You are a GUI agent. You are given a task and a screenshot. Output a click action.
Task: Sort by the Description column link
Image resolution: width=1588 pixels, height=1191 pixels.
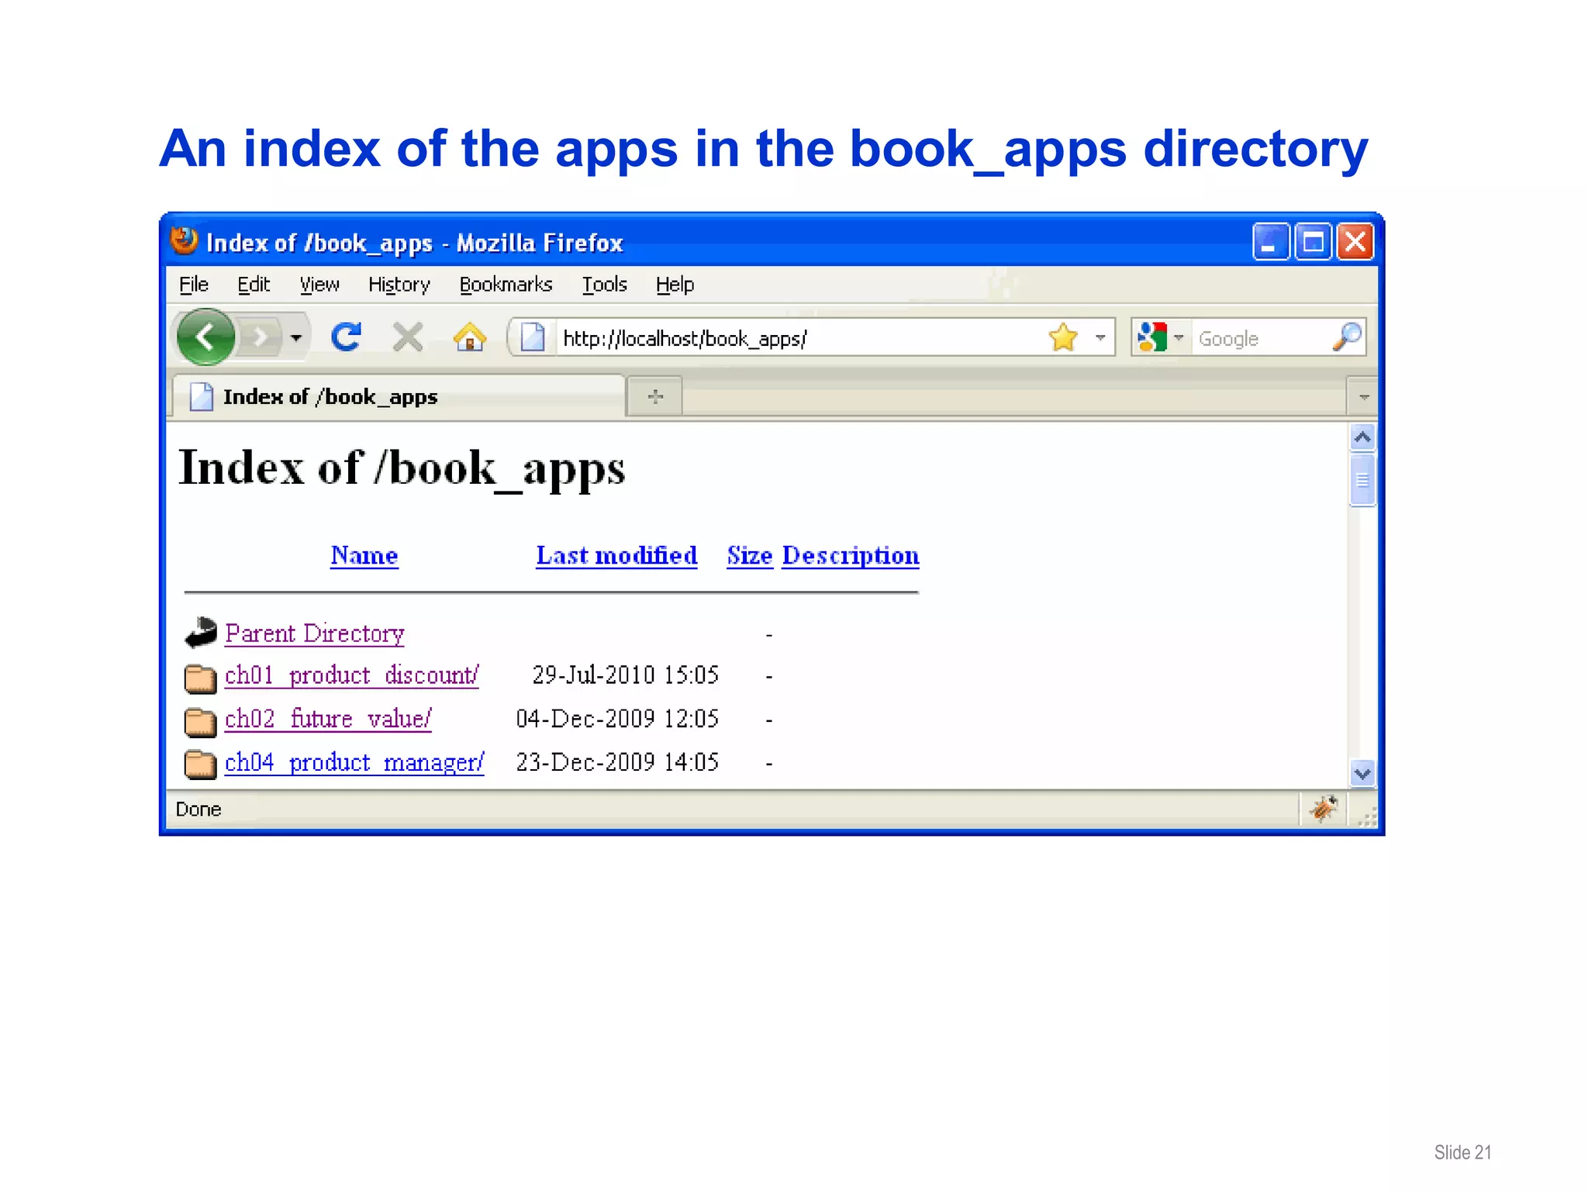coord(851,555)
